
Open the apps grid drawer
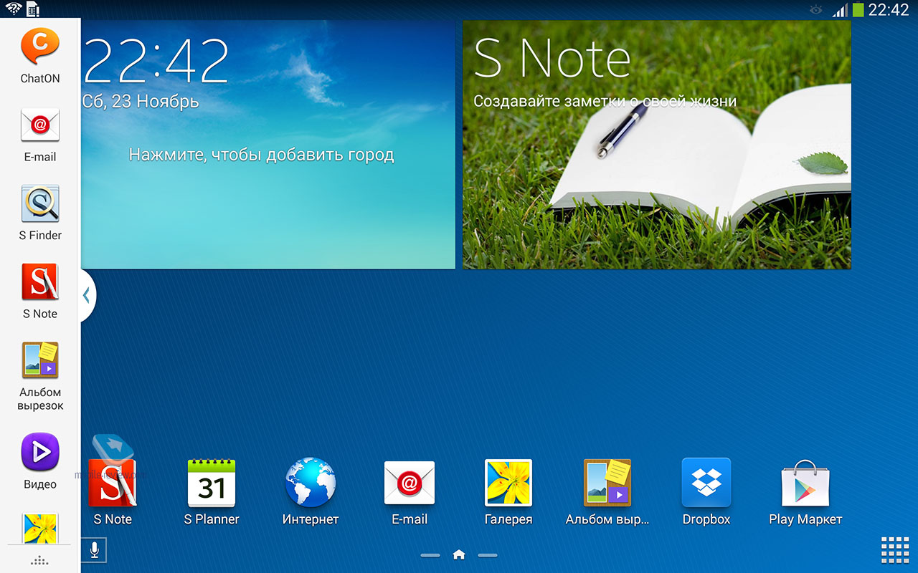pos(895,550)
